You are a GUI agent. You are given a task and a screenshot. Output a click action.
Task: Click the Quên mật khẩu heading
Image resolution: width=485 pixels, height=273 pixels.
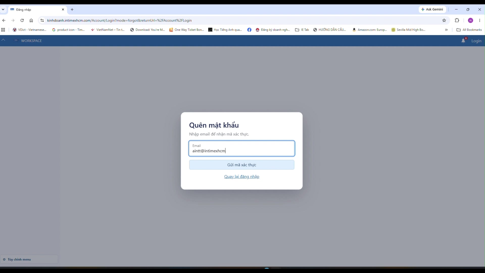click(x=214, y=125)
